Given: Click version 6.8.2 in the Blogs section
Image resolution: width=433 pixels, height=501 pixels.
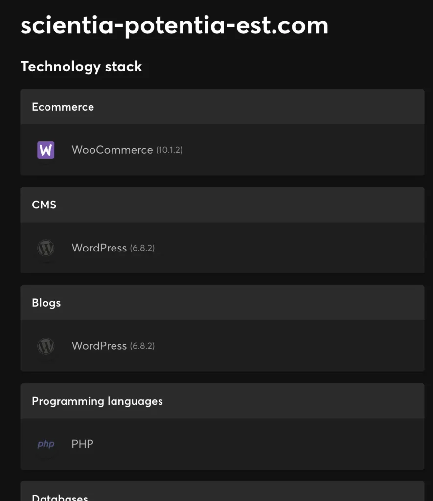Looking at the screenshot, I should tap(142, 346).
